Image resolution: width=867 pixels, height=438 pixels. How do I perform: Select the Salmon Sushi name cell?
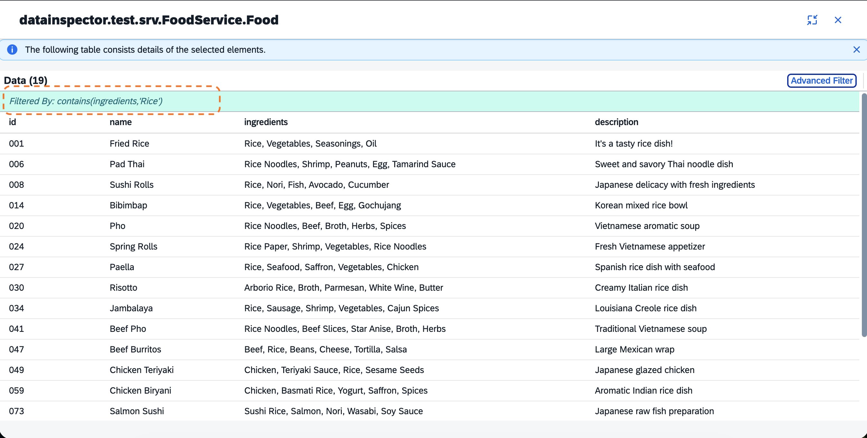pyautogui.click(x=137, y=411)
